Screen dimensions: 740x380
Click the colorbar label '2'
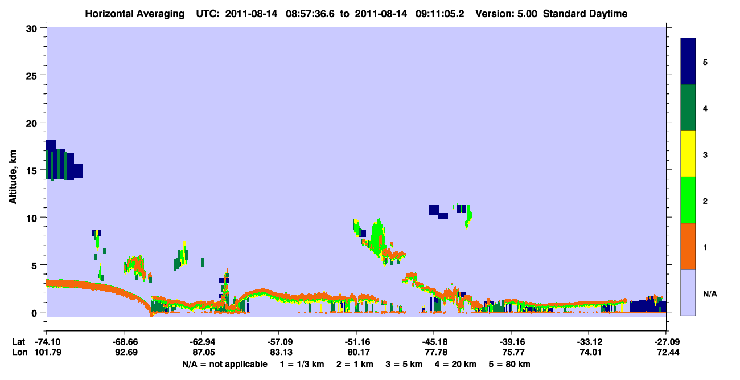tap(706, 201)
